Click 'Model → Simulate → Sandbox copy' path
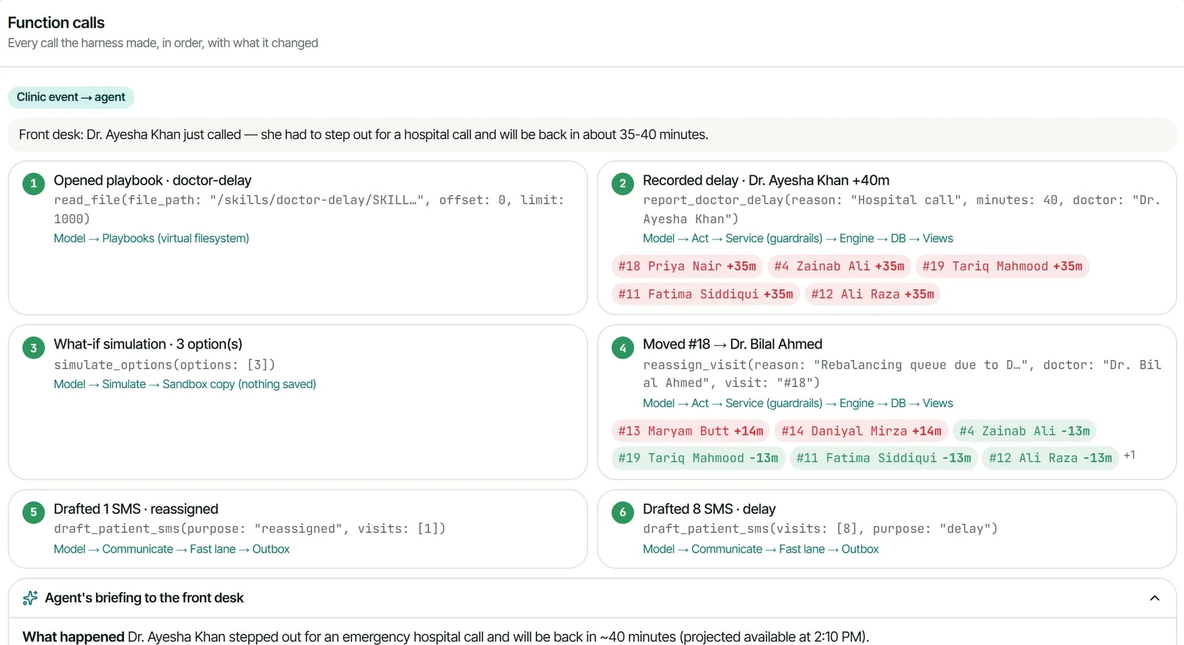 (x=185, y=384)
